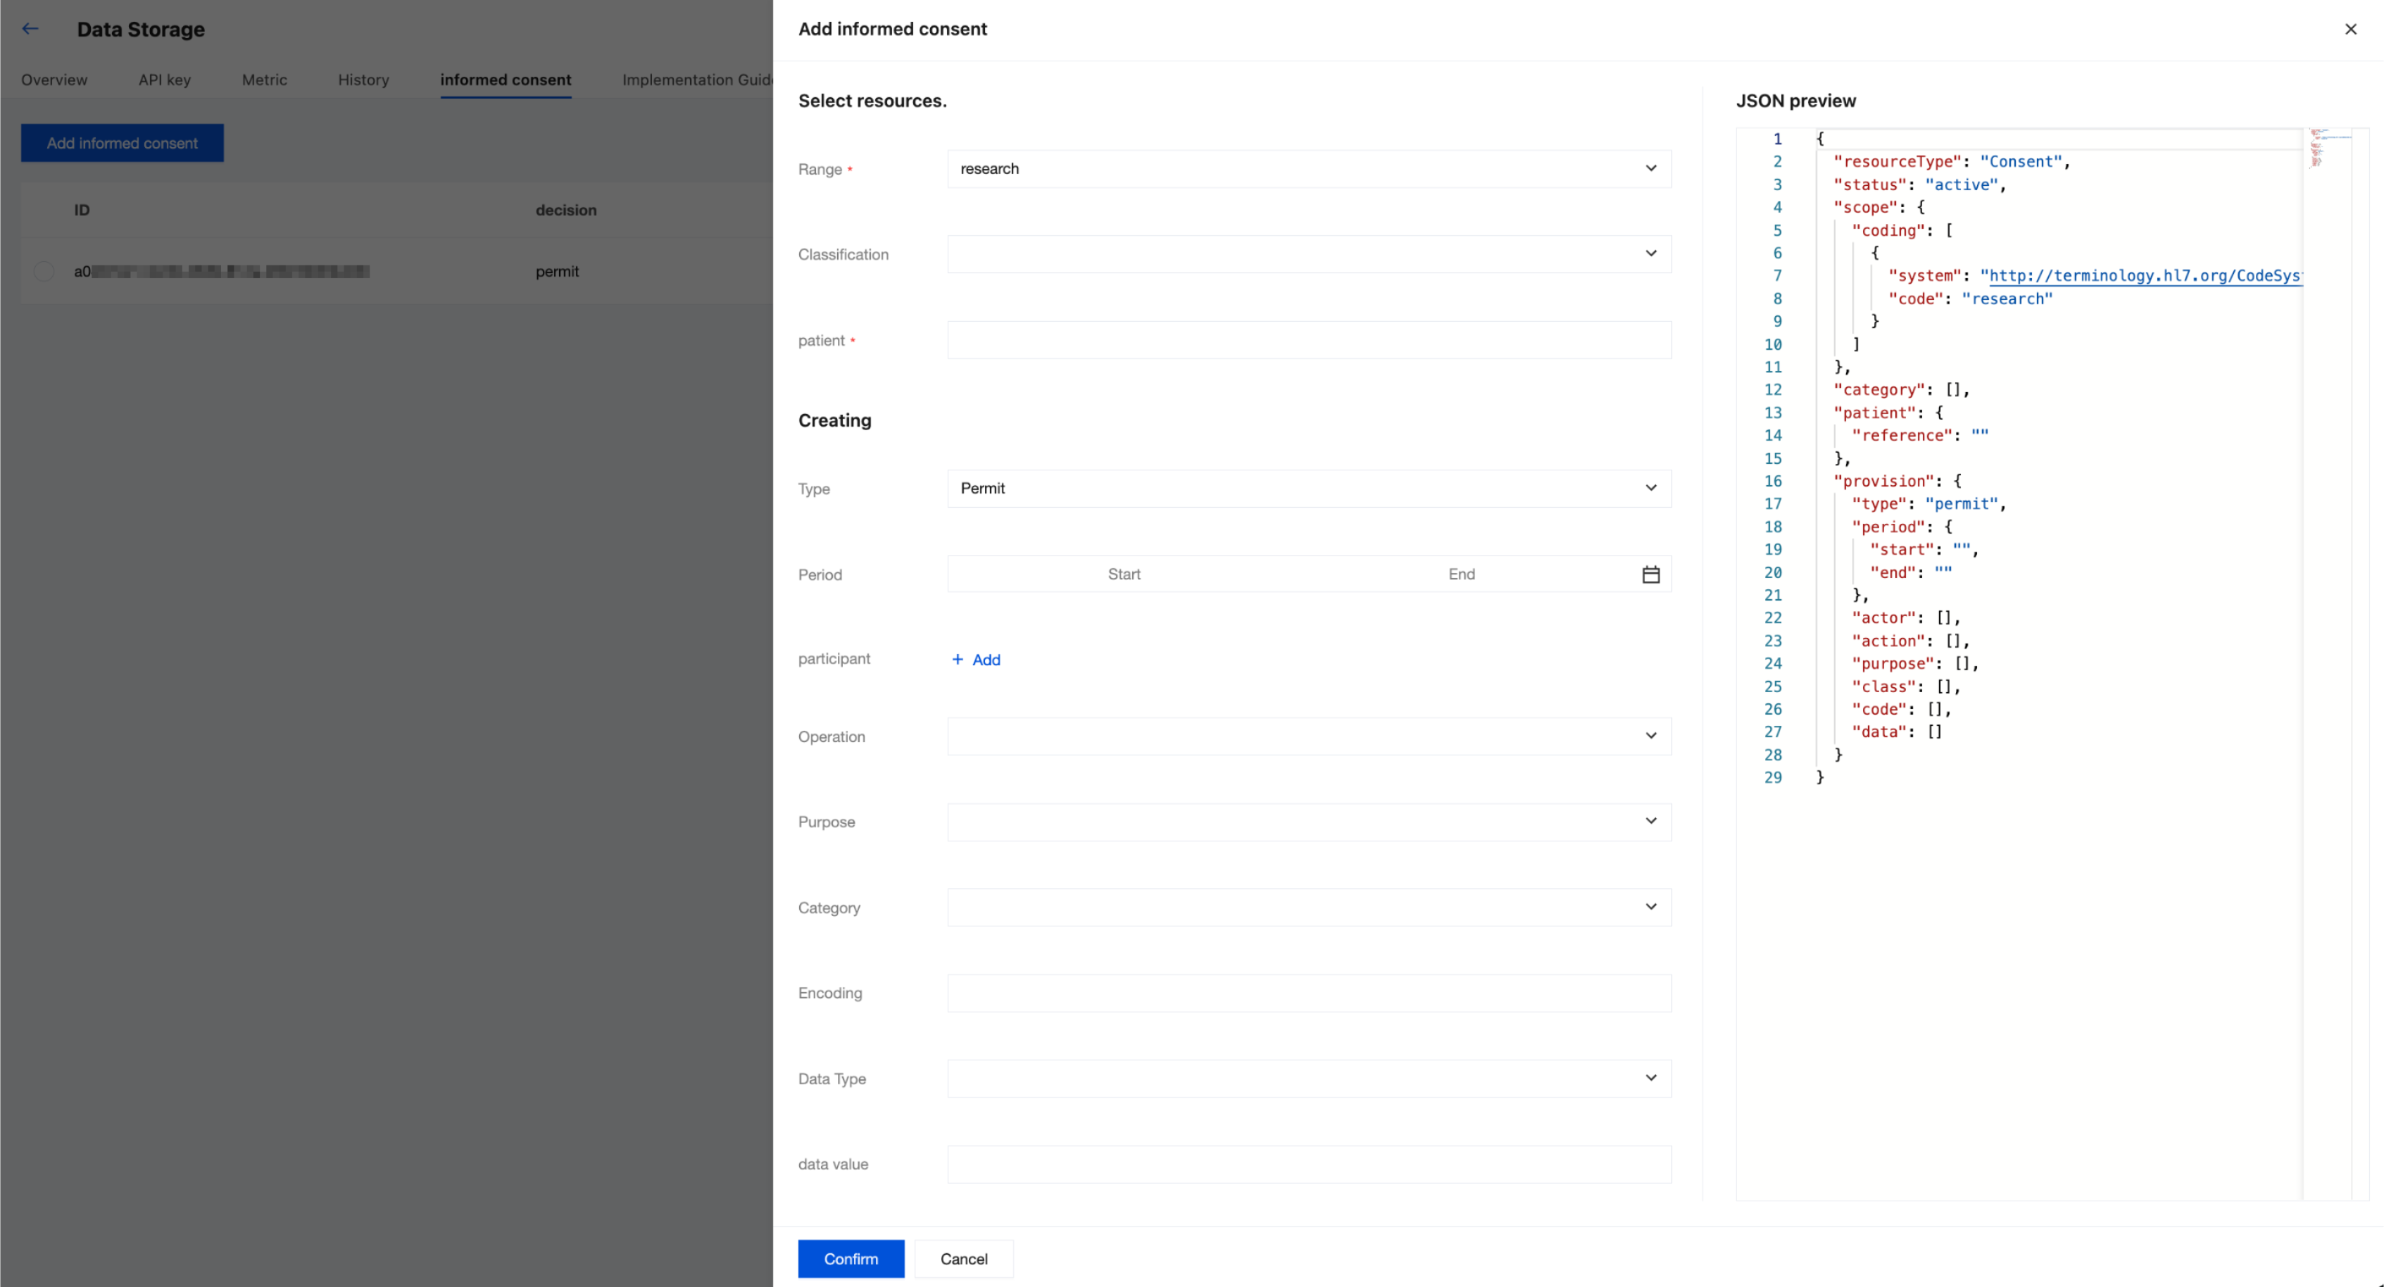Screen dimensions: 2384x1287
Task: Click line number 29 in JSON preview
Action: [1772, 777]
